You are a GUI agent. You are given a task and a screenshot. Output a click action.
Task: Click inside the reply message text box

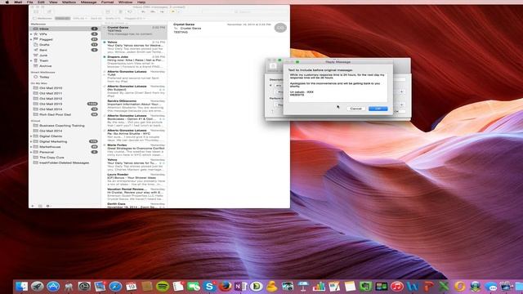(337, 87)
